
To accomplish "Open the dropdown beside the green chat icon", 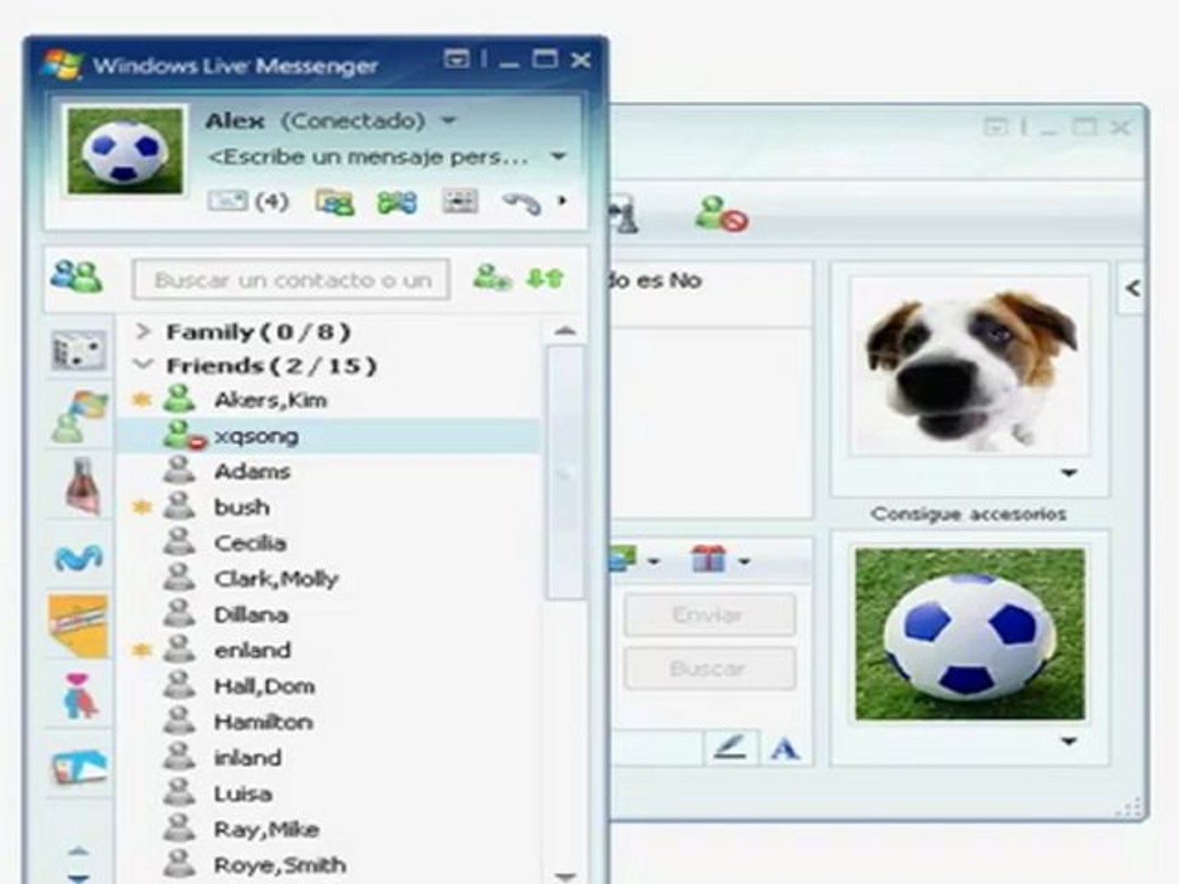I will (653, 562).
